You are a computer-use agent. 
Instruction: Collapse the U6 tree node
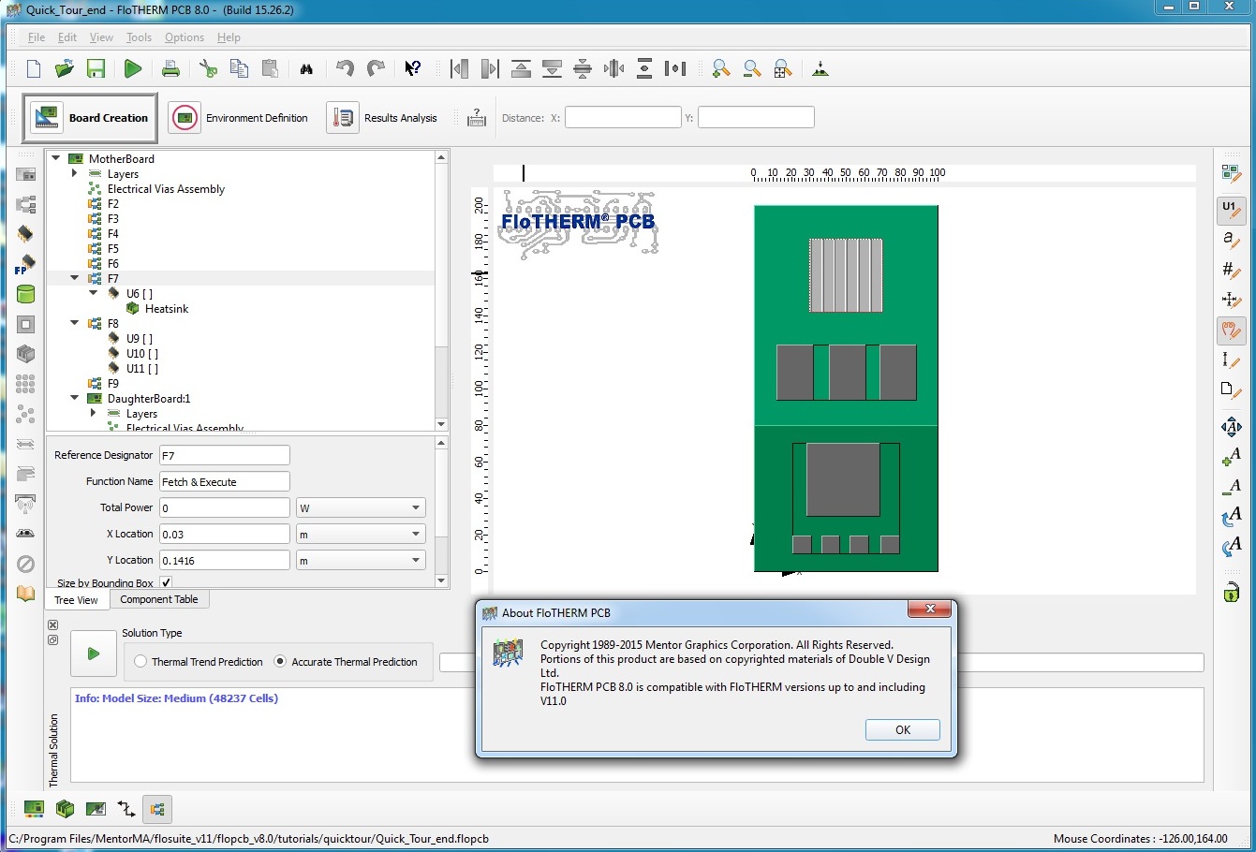(x=94, y=293)
